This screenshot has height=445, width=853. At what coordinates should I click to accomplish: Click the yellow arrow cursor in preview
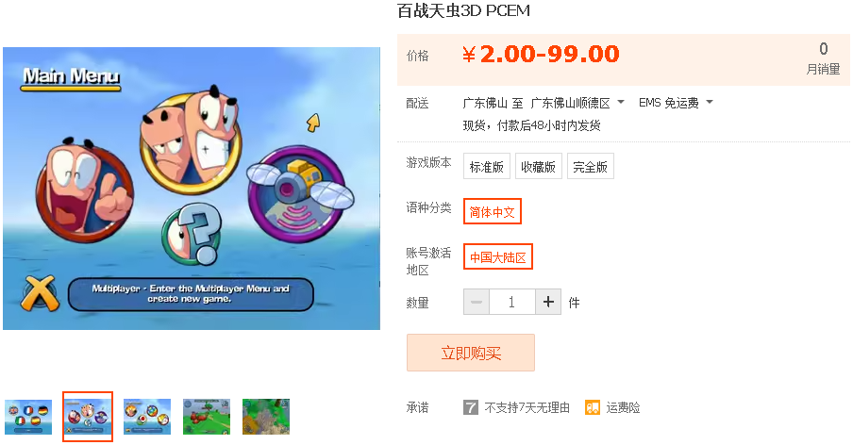313,123
